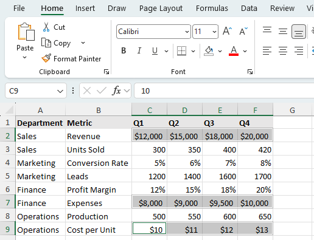Confirm formula bar entry checkmark
The width and height of the screenshot is (314, 240).
(102, 91)
